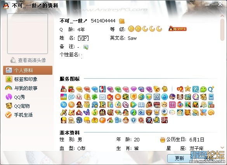Click the AVA game icon
The image size is (227, 165).
[x=157, y=105]
